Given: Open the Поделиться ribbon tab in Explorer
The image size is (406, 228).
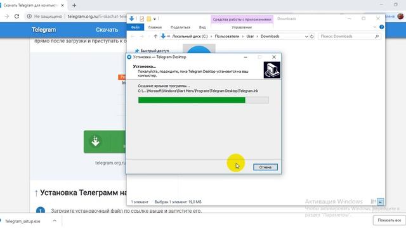Looking at the screenshot, I should [x=180, y=27].
